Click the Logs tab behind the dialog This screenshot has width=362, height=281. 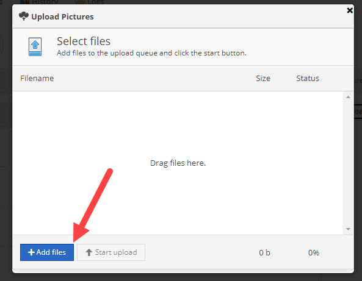point(90,2)
